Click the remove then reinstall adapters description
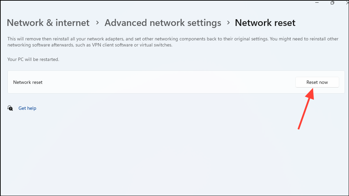This screenshot has height=196, width=349. pyautogui.click(x=173, y=39)
